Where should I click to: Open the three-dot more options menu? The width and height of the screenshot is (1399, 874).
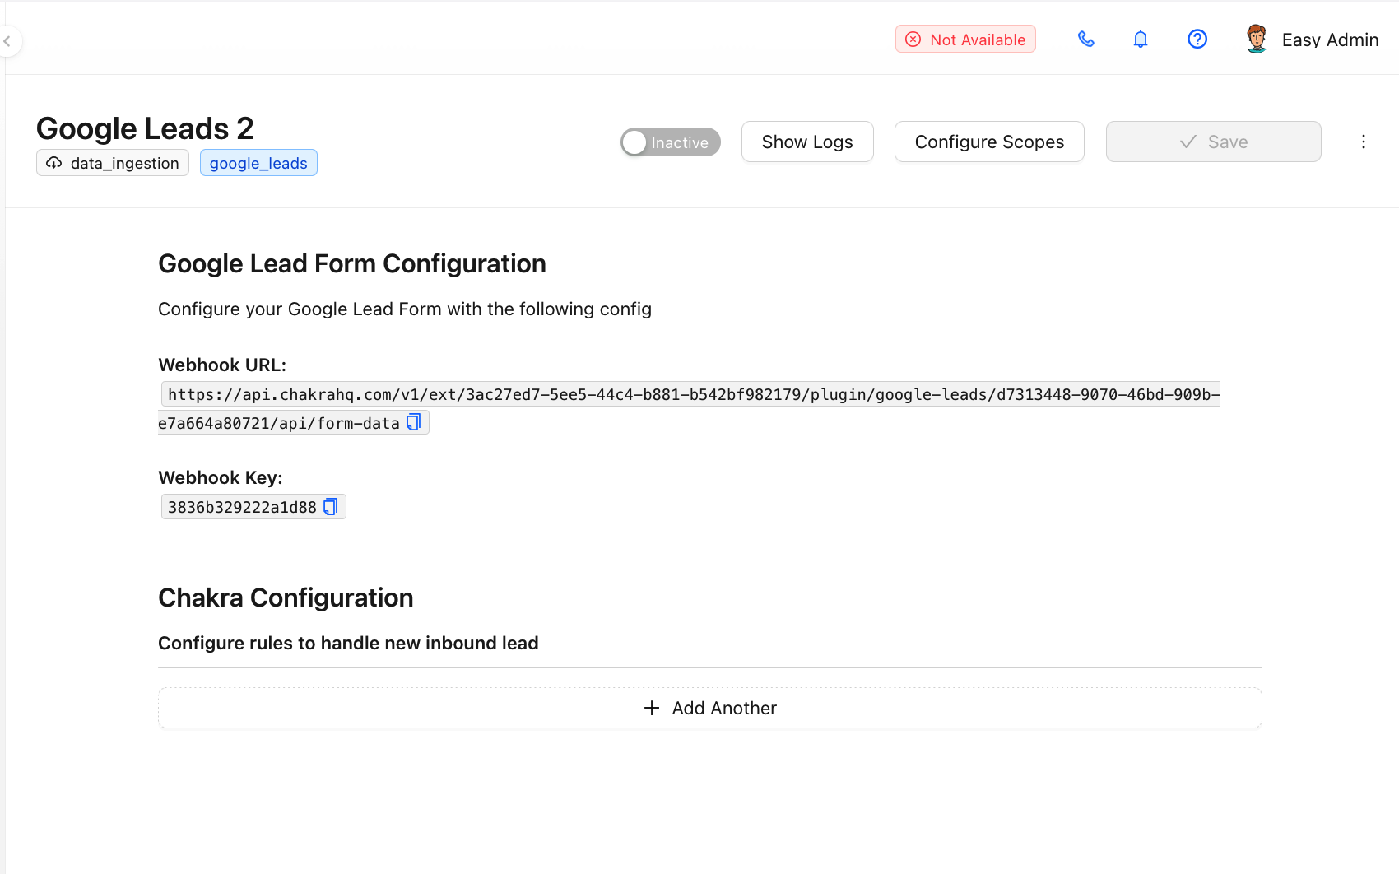[1363, 142]
